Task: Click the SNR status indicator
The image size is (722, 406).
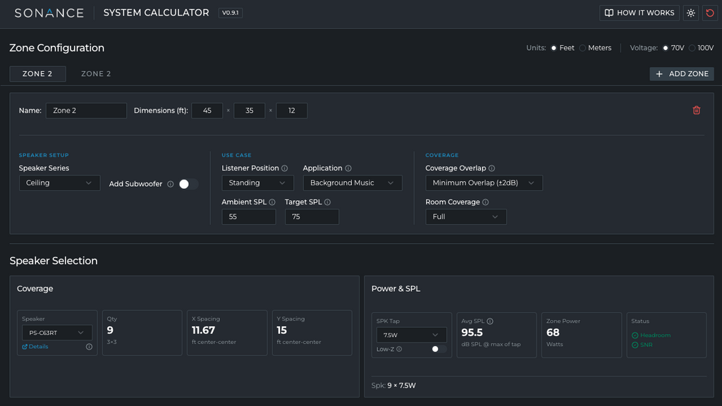Action: coord(642,345)
